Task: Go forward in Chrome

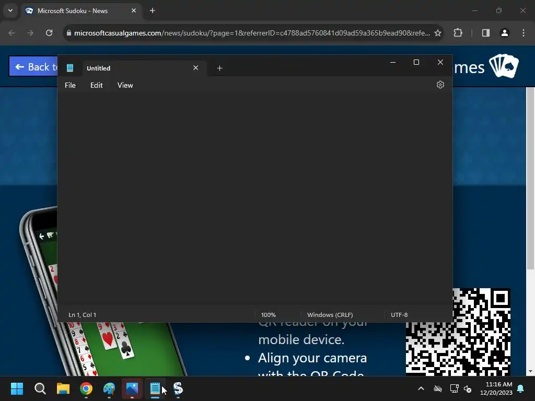Action: coord(30,33)
